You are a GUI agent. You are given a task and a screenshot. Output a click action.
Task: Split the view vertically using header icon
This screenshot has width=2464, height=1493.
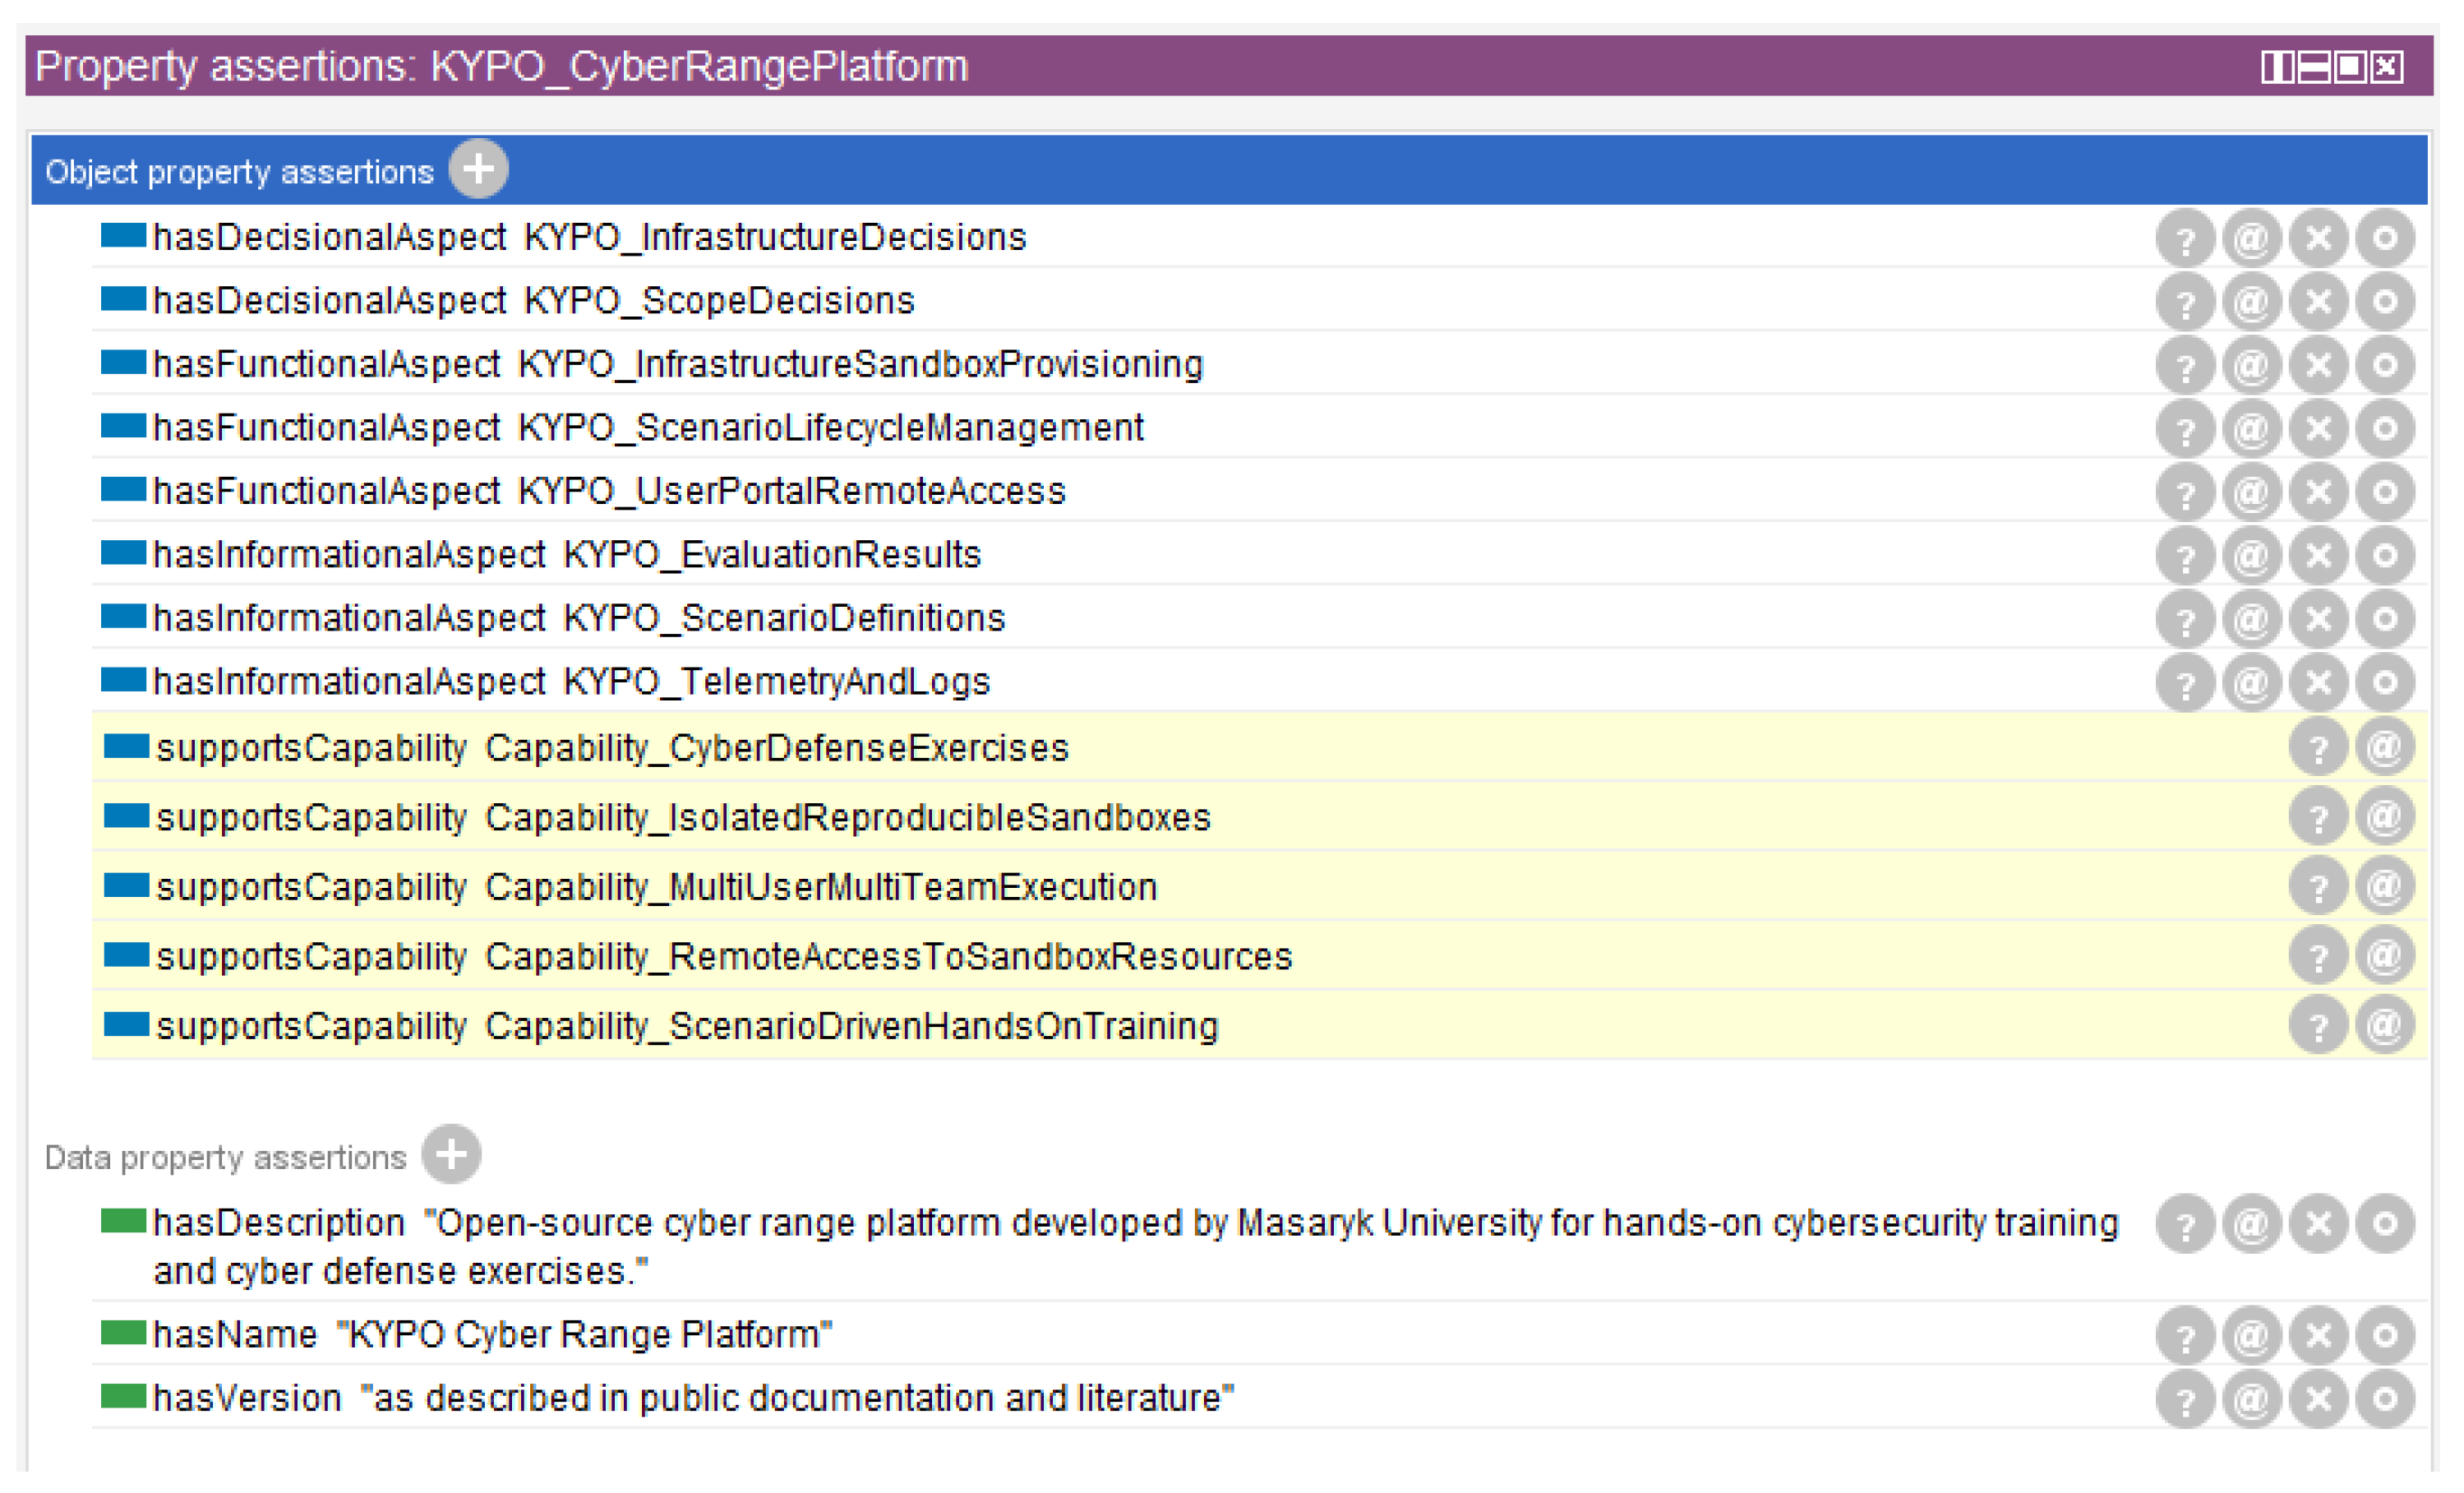(2278, 67)
